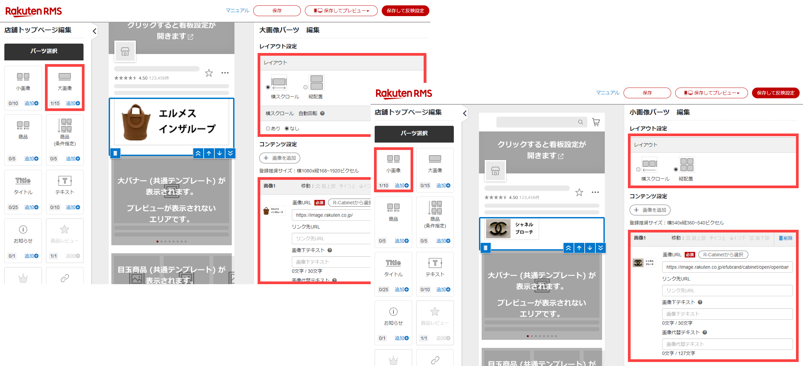Click shopping cart icon in right preview

pos(596,122)
